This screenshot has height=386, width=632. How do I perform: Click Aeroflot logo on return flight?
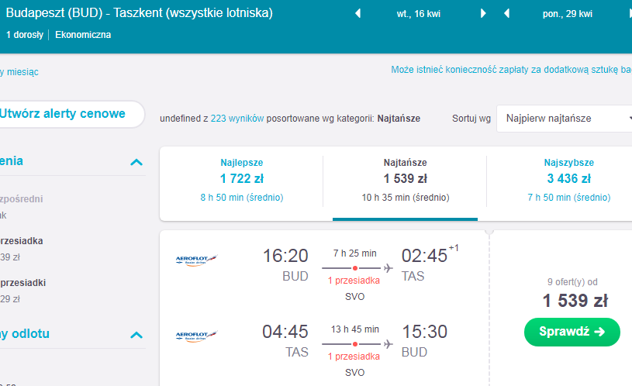(x=196, y=336)
